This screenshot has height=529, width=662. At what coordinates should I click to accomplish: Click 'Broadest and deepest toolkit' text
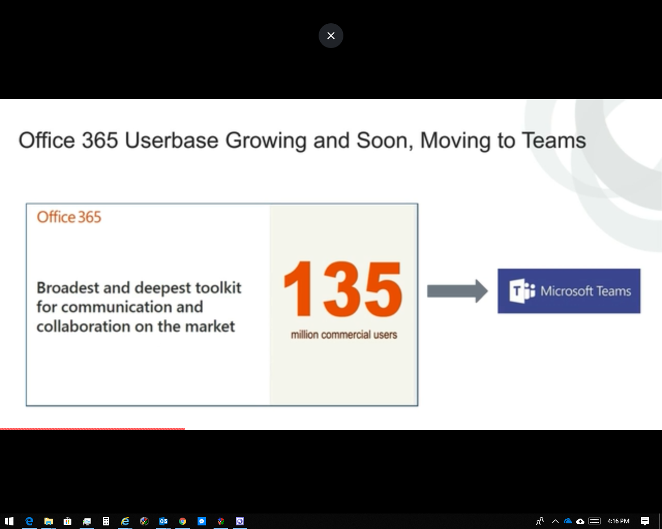[x=139, y=287]
